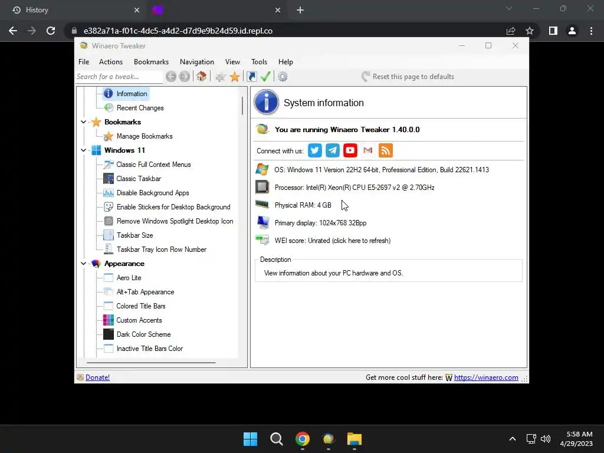Image resolution: width=604 pixels, height=453 pixels.
Task: Select Recent Changes in the tree
Action: point(140,108)
